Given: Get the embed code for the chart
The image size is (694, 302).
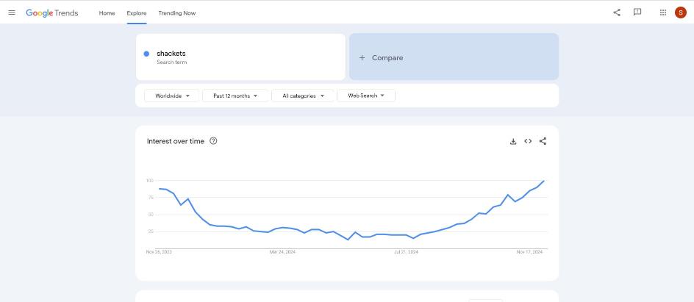Looking at the screenshot, I should (x=528, y=142).
